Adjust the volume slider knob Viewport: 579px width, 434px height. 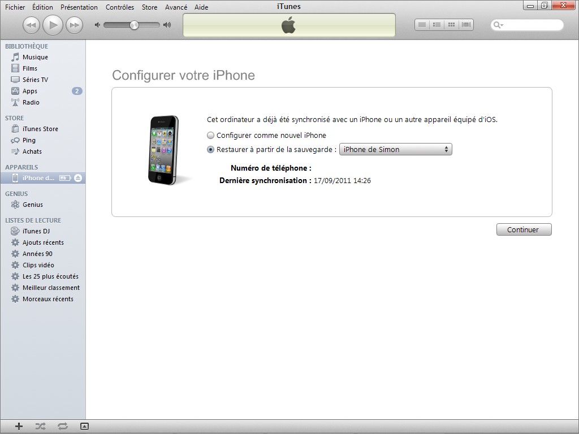point(134,25)
